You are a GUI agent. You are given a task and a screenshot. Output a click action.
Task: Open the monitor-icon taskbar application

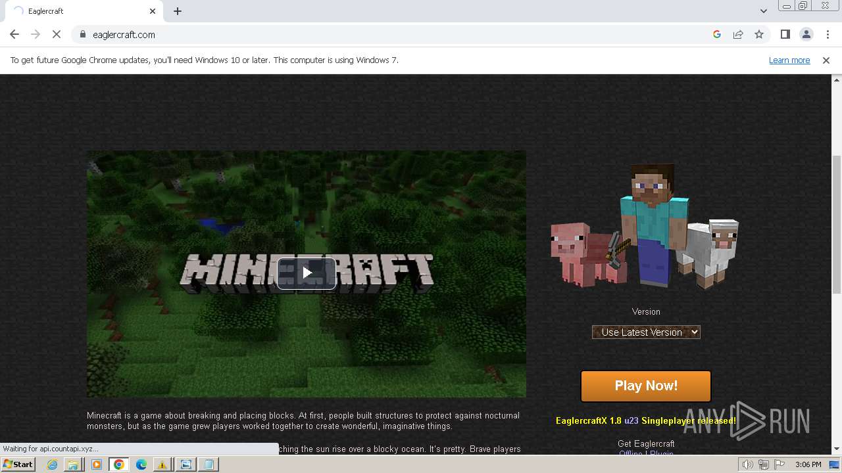pyautogui.click(x=186, y=464)
